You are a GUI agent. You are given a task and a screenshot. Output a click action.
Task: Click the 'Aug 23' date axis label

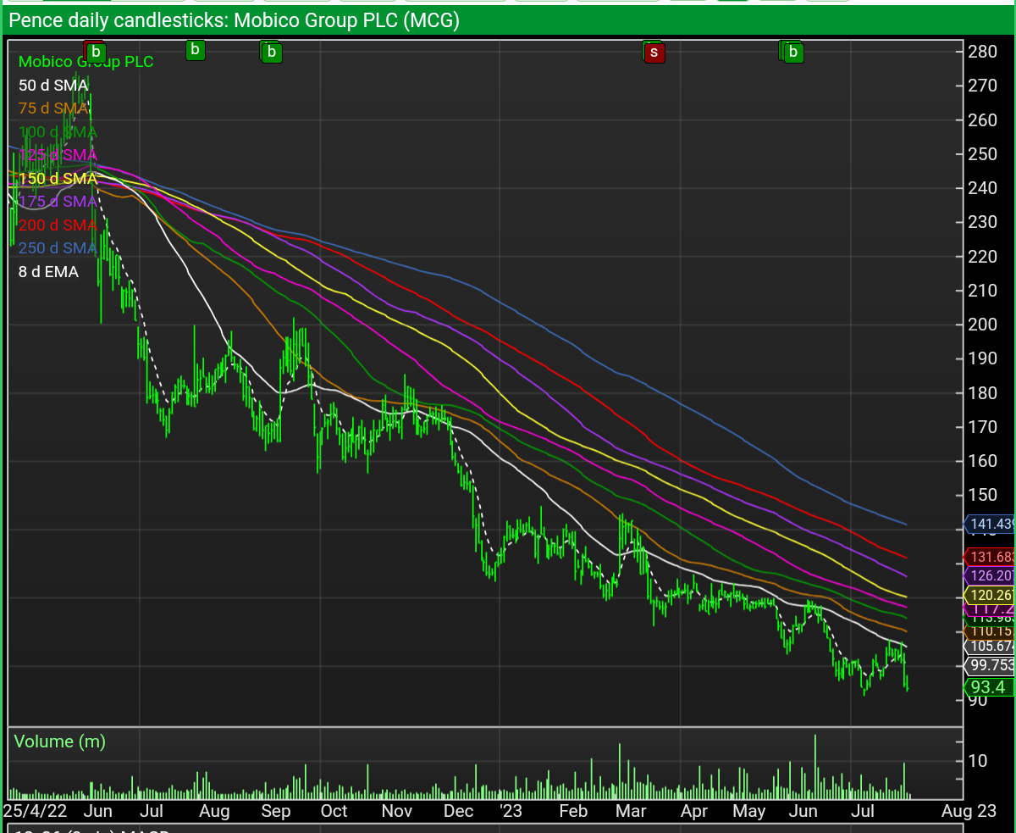[x=969, y=811]
